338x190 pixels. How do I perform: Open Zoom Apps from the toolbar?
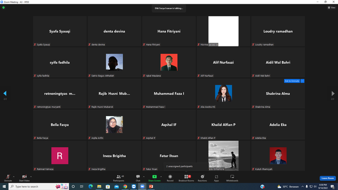[x=217, y=178]
